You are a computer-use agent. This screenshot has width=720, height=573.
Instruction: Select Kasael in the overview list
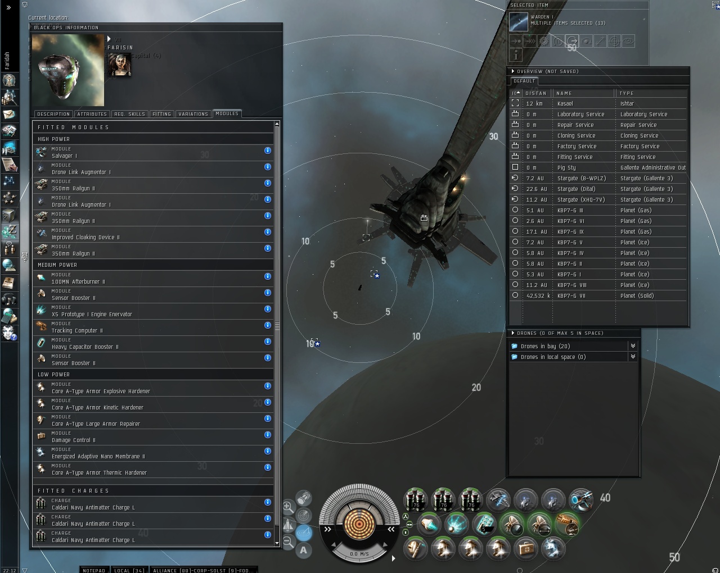pos(598,103)
